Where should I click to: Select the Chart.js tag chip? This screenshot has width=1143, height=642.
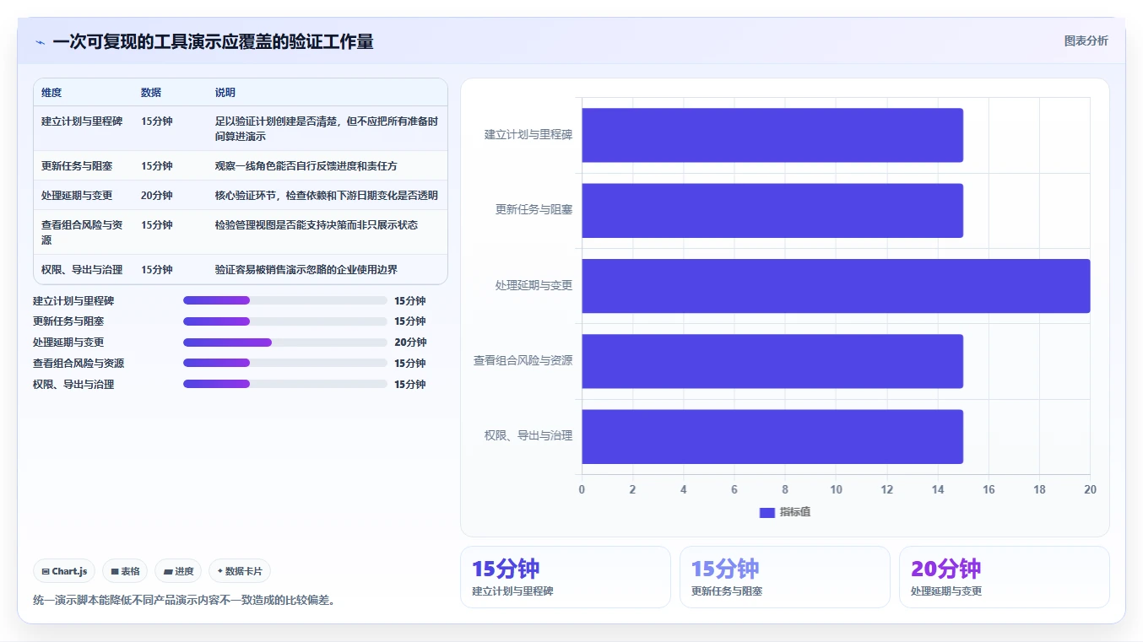(x=64, y=571)
